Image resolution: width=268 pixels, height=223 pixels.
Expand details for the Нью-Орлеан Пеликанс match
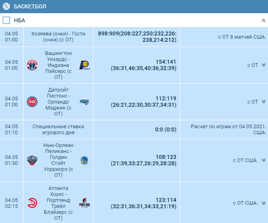264,160
